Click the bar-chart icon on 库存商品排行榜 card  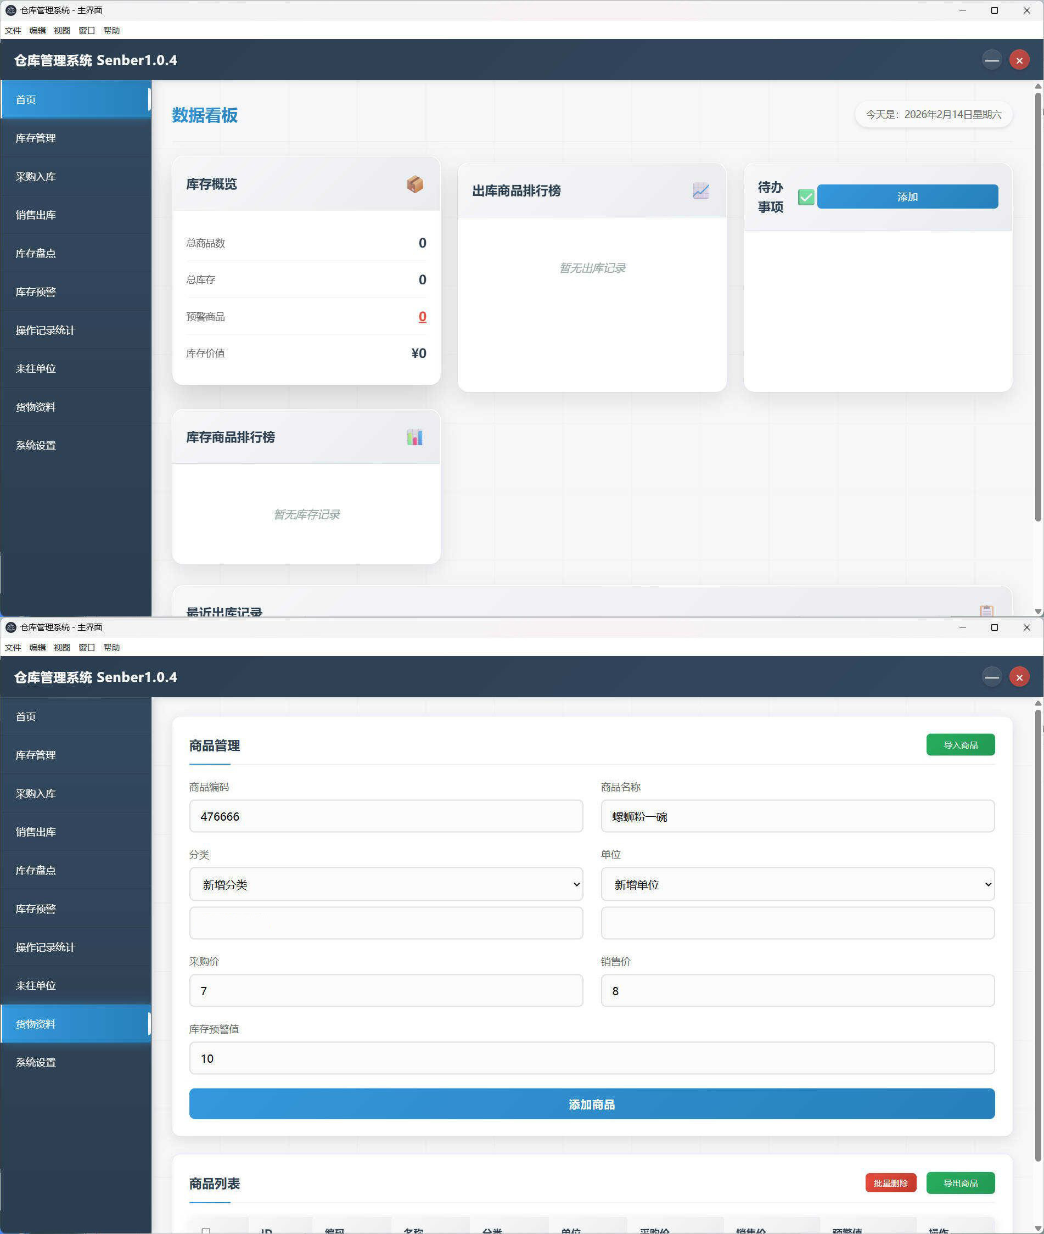coord(414,437)
